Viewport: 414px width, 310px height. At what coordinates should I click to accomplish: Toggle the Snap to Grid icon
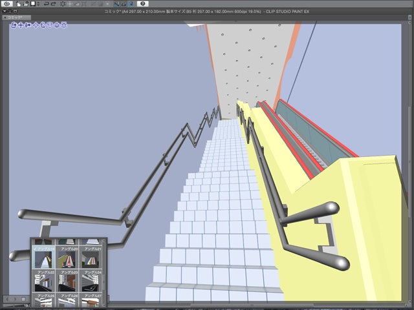point(131,4)
